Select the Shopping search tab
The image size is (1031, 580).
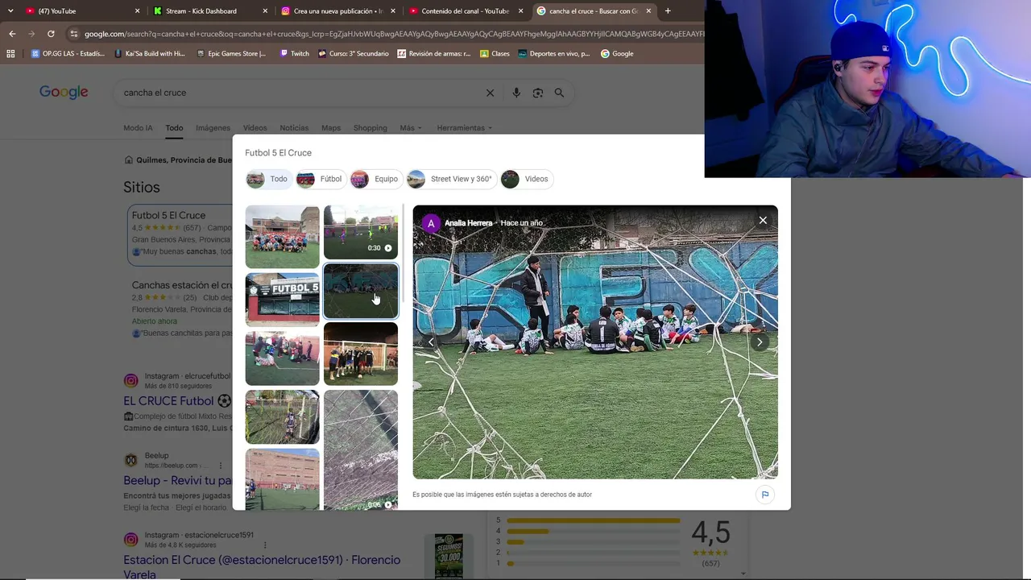370,128
